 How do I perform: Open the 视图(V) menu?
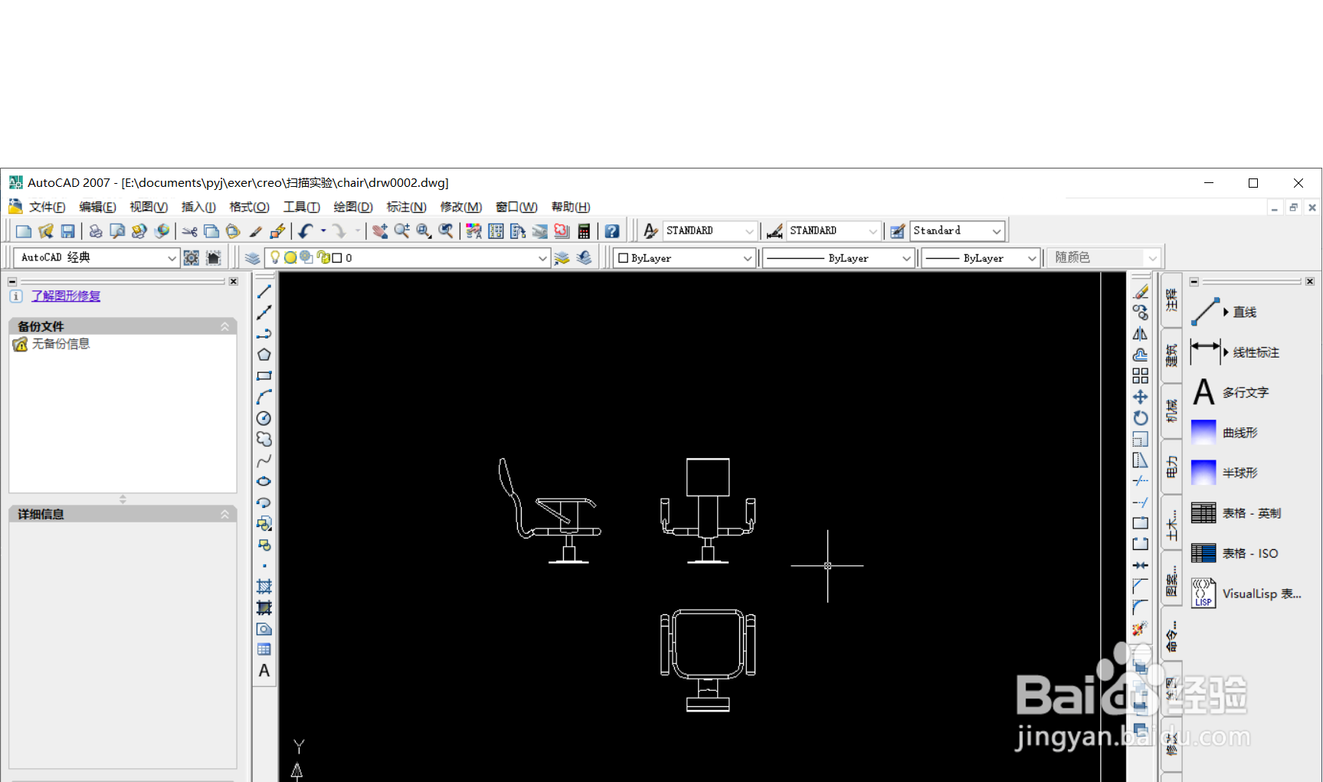coord(149,207)
